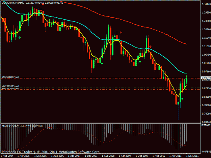Select the #42362073 sell order label

pos(10,86)
